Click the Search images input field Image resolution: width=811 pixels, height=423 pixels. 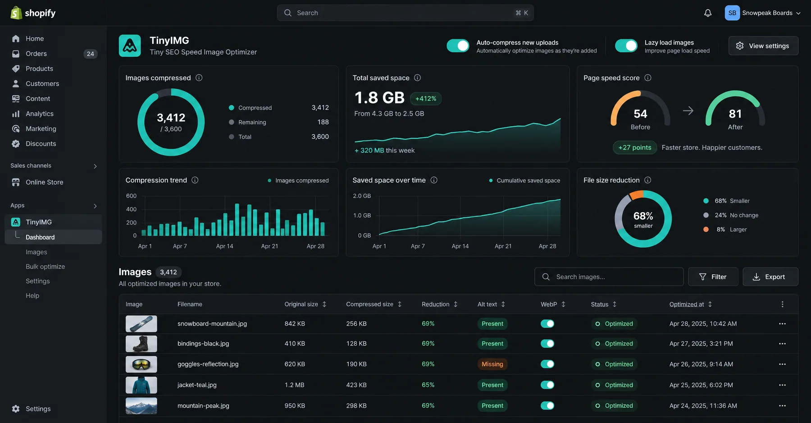(x=609, y=277)
